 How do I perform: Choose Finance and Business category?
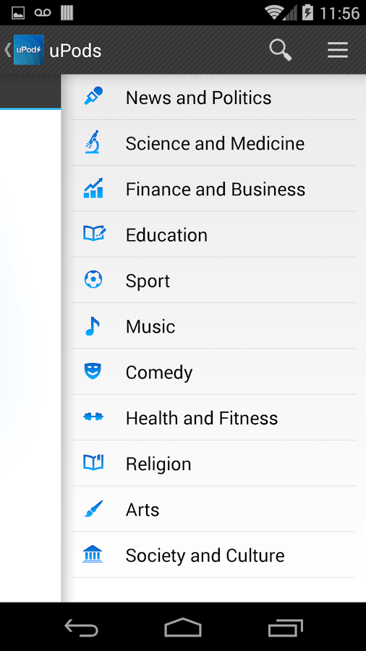213,189
